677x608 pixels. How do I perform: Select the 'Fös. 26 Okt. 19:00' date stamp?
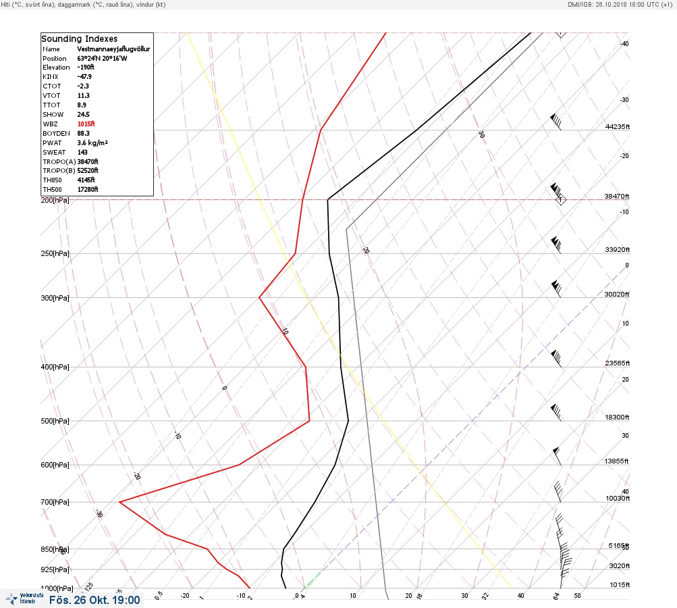click(94, 600)
